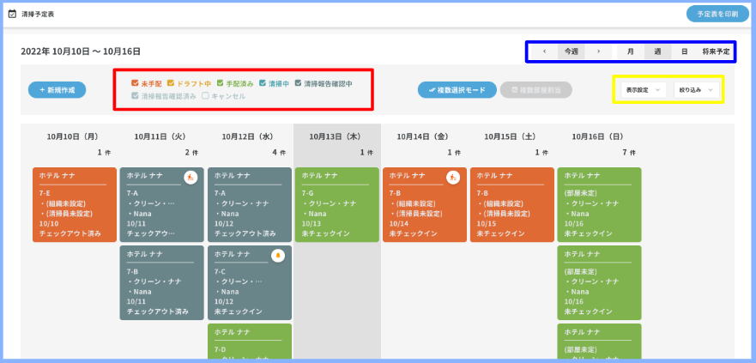Jump to 今週 current week
This screenshot has width=756, height=363.
point(571,51)
